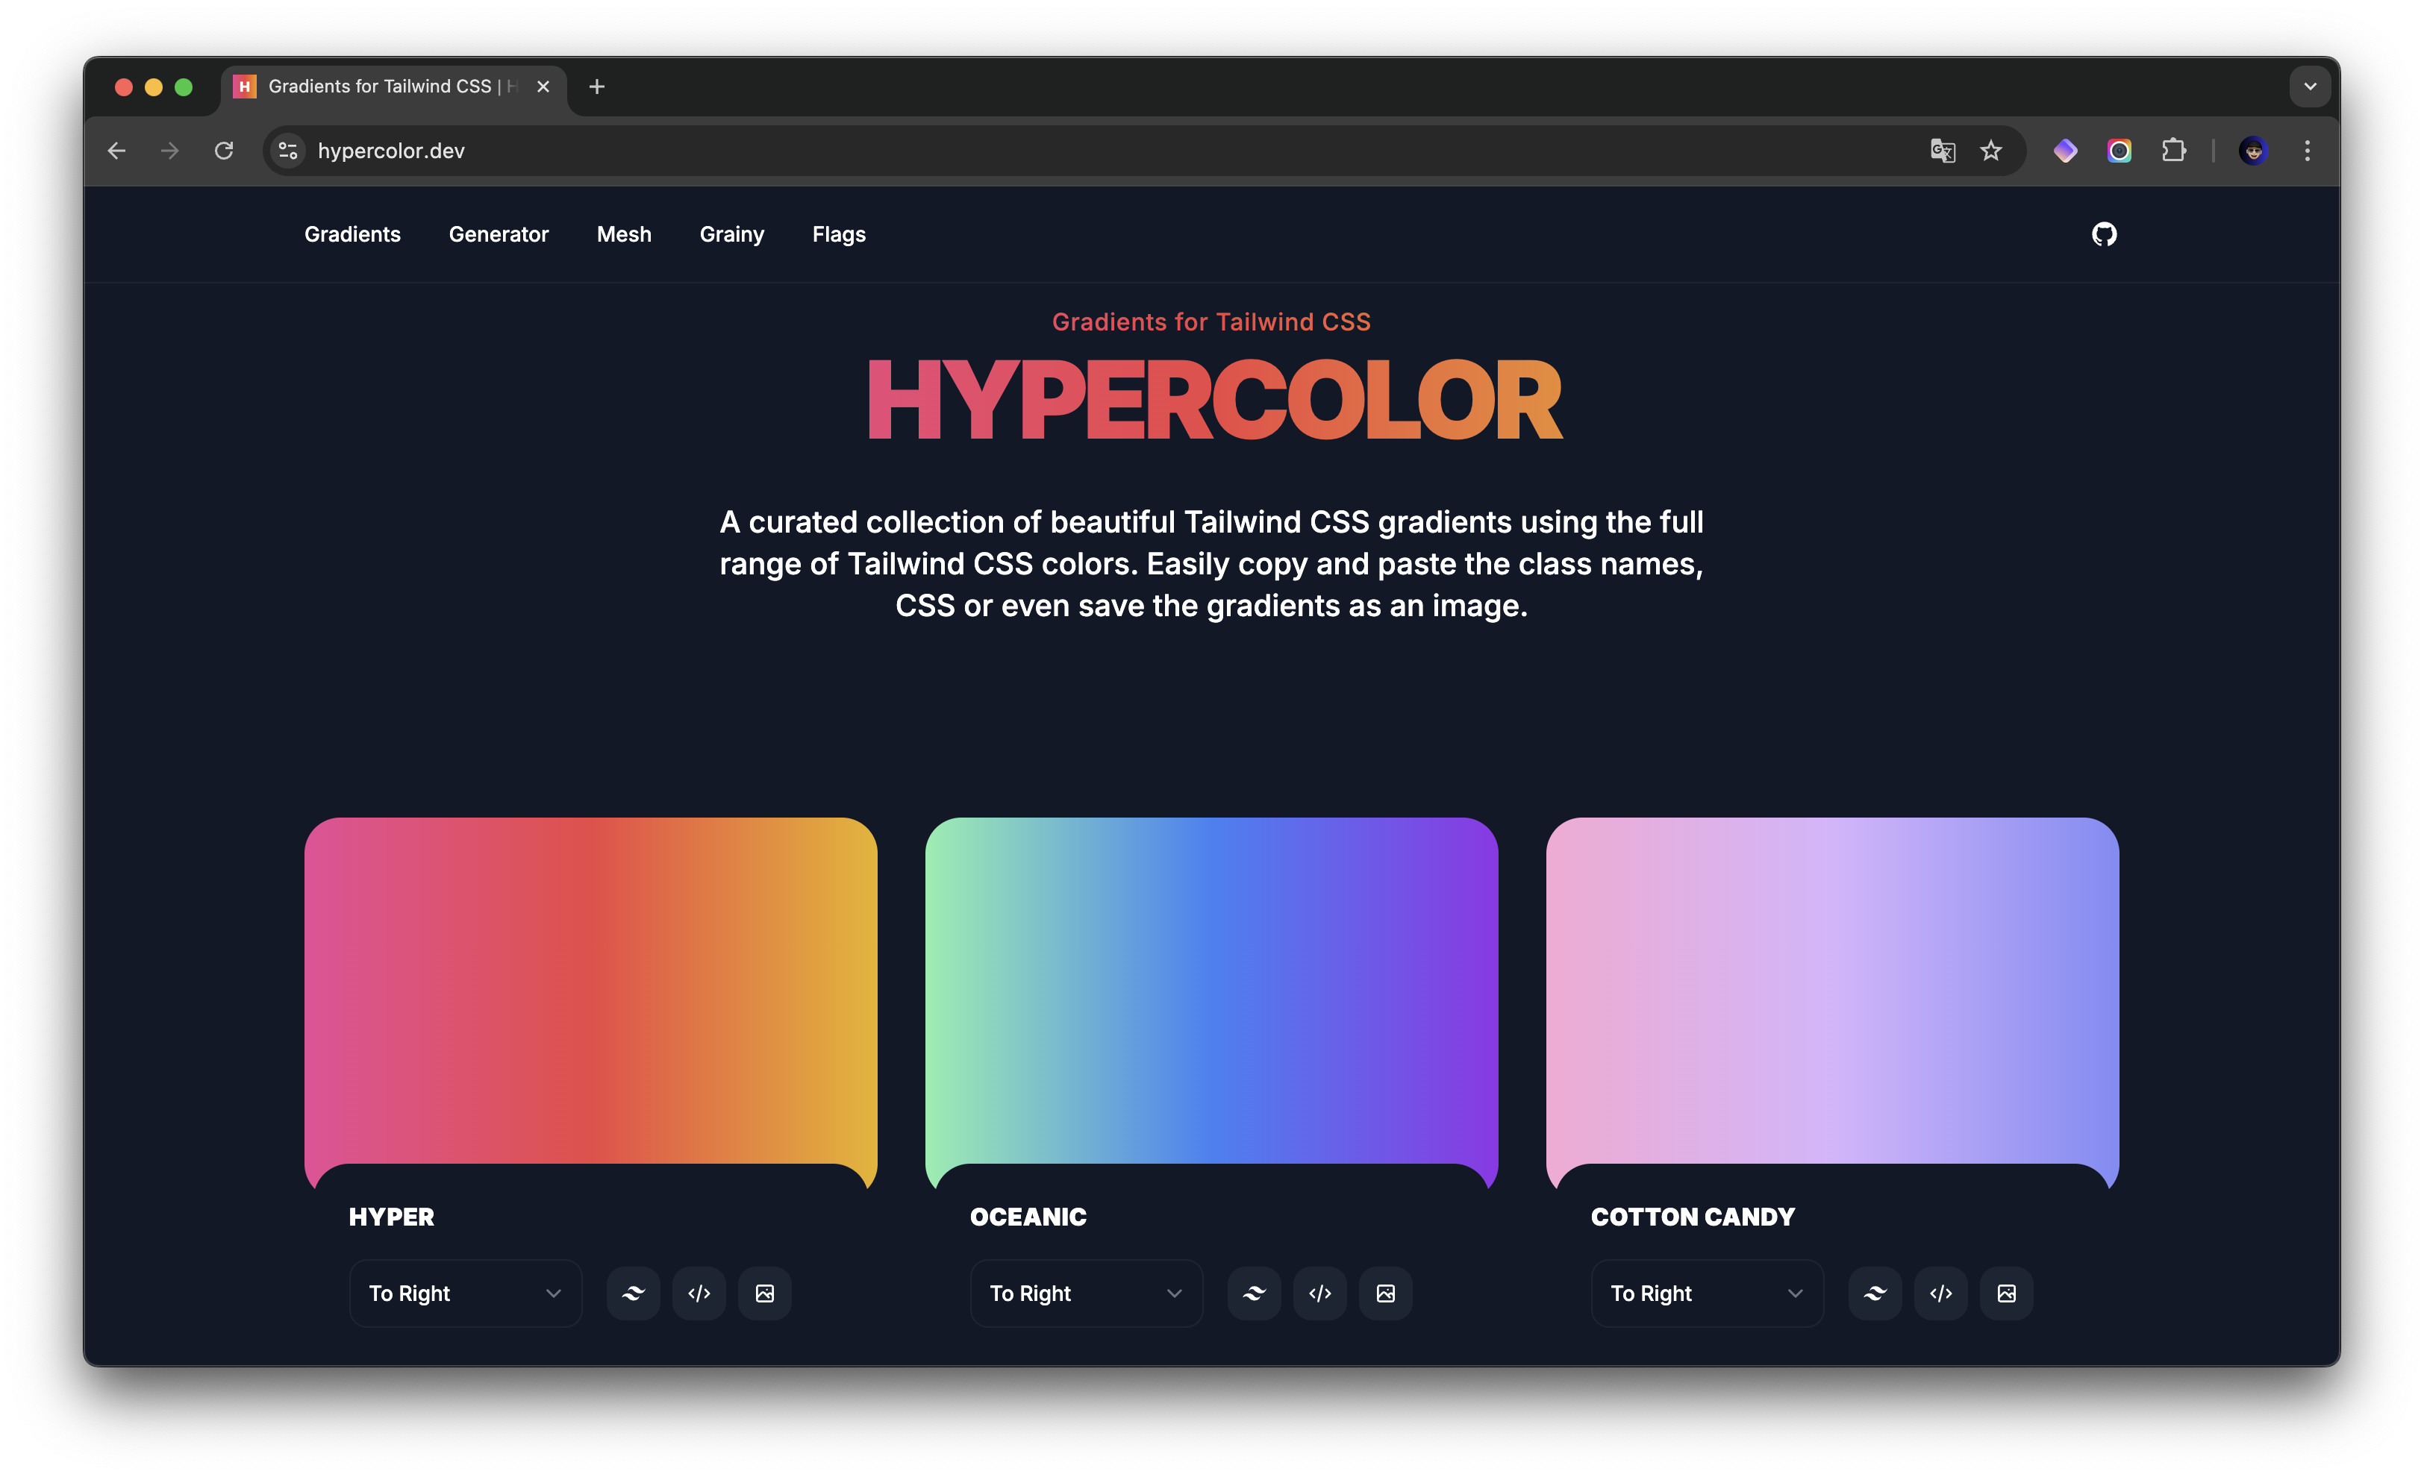Screen dimensions: 2424x1477
Task: Click the colorful ring extension icon
Action: (x=2119, y=151)
